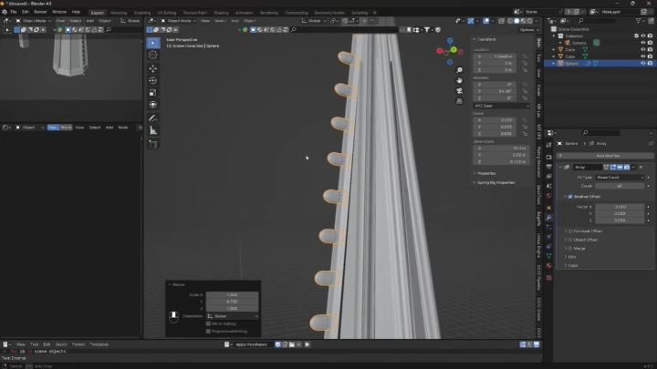Enable the Constant Offset checkbox

coord(570,231)
